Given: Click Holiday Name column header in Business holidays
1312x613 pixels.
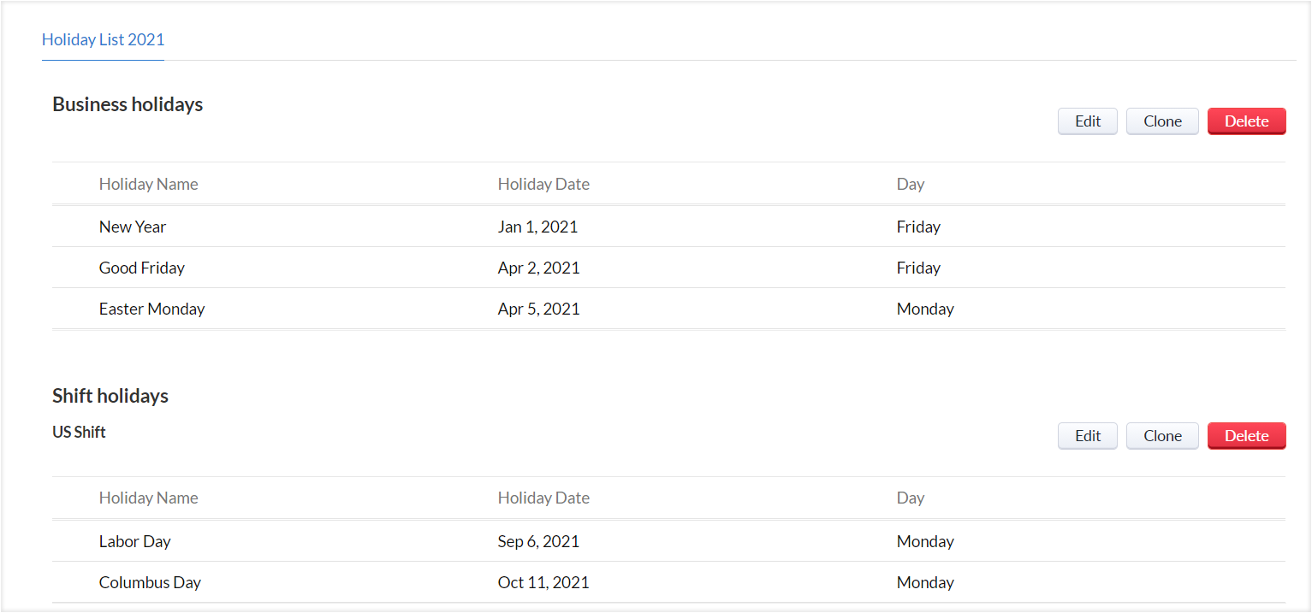Looking at the screenshot, I should tap(148, 184).
